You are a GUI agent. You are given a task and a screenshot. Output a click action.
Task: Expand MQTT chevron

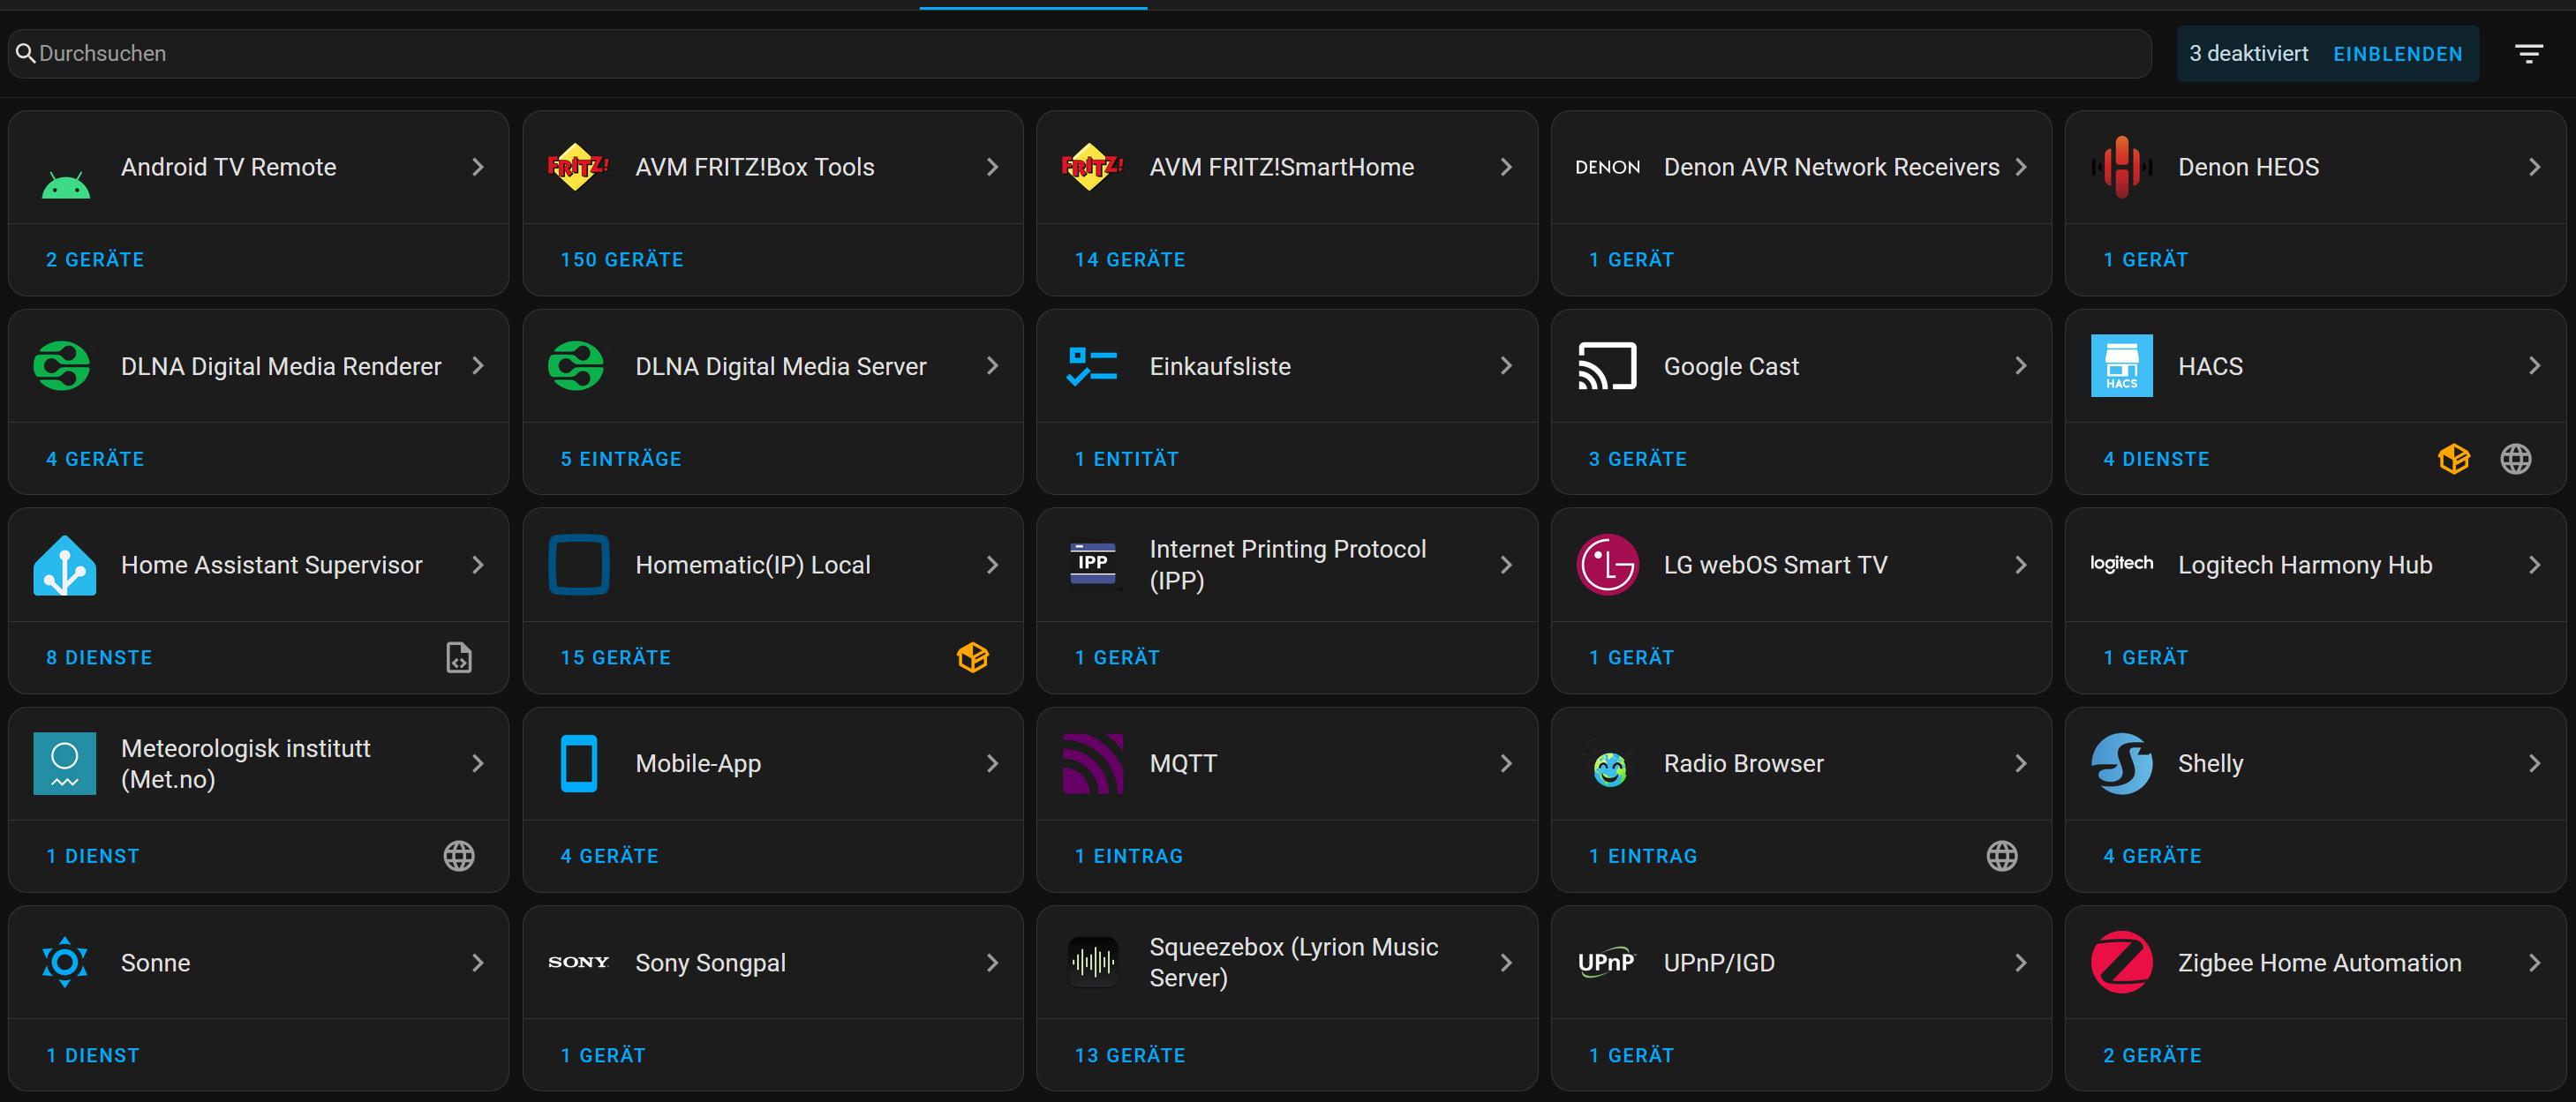click(x=1506, y=763)
